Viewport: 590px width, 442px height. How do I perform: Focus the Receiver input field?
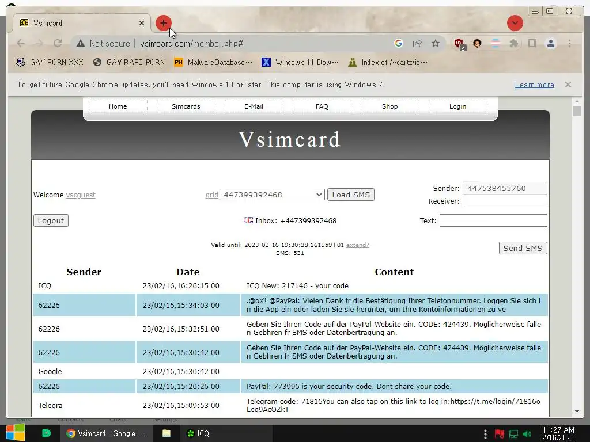pyautogui.click(x=505, y=201)
